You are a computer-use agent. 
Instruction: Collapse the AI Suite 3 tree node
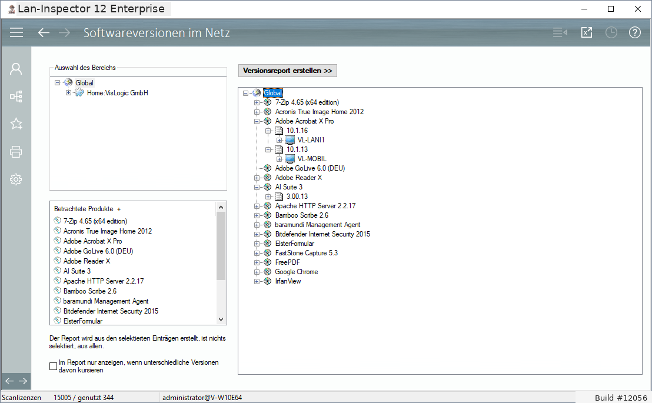point(257,187)
